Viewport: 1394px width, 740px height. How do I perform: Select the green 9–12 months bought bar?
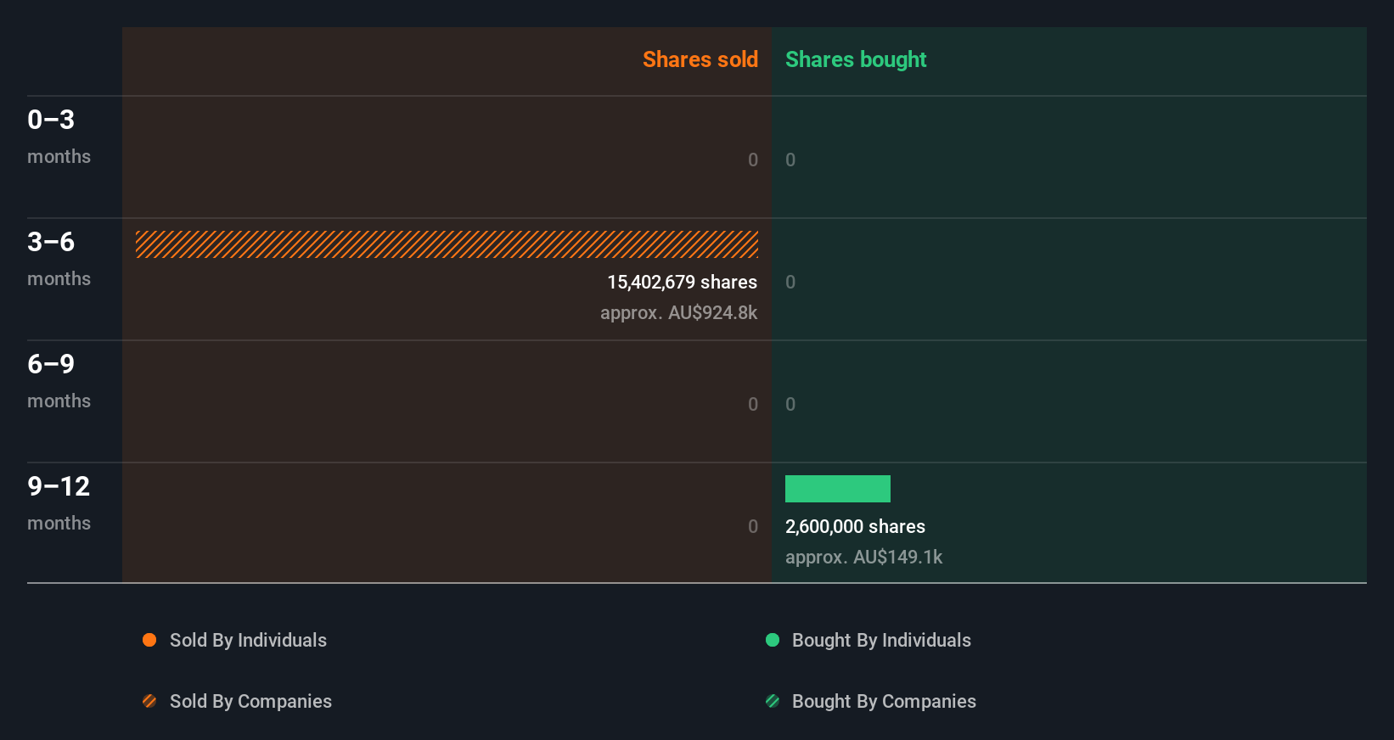click(x=838, y=489)
